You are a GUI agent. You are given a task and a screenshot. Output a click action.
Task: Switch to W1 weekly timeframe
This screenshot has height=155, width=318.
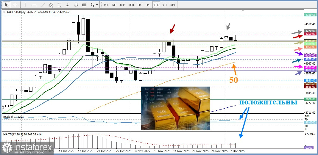pyautogui.click(x=164, y=5)
